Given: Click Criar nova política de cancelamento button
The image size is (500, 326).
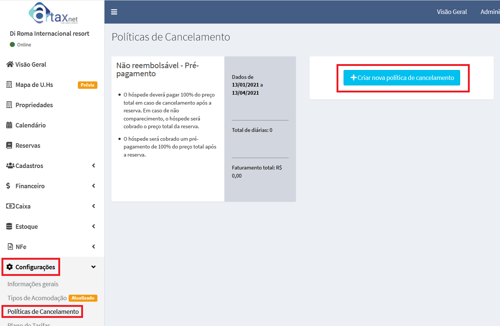Looking at the screenshot, I should pyautogui.click(x=401, y=78).
